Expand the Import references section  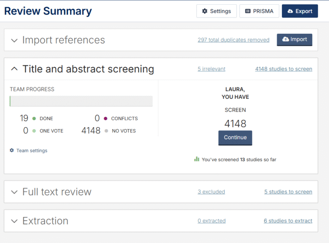pos(15,40)
